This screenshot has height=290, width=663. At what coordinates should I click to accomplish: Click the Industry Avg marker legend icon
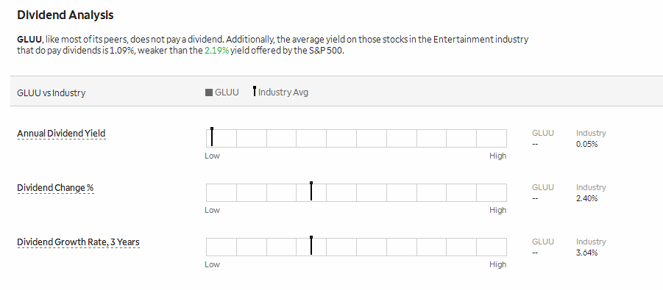[255, 91]
